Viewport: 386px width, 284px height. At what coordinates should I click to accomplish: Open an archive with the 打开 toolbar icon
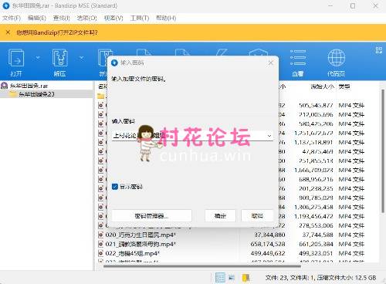point(16,58)
